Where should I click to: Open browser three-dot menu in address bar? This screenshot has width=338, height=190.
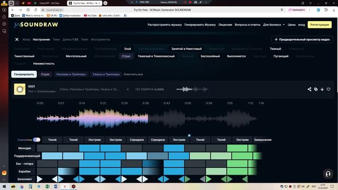(310, 10)
